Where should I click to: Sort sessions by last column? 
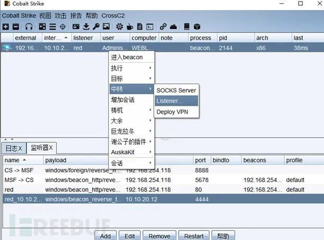click(308, 38)
